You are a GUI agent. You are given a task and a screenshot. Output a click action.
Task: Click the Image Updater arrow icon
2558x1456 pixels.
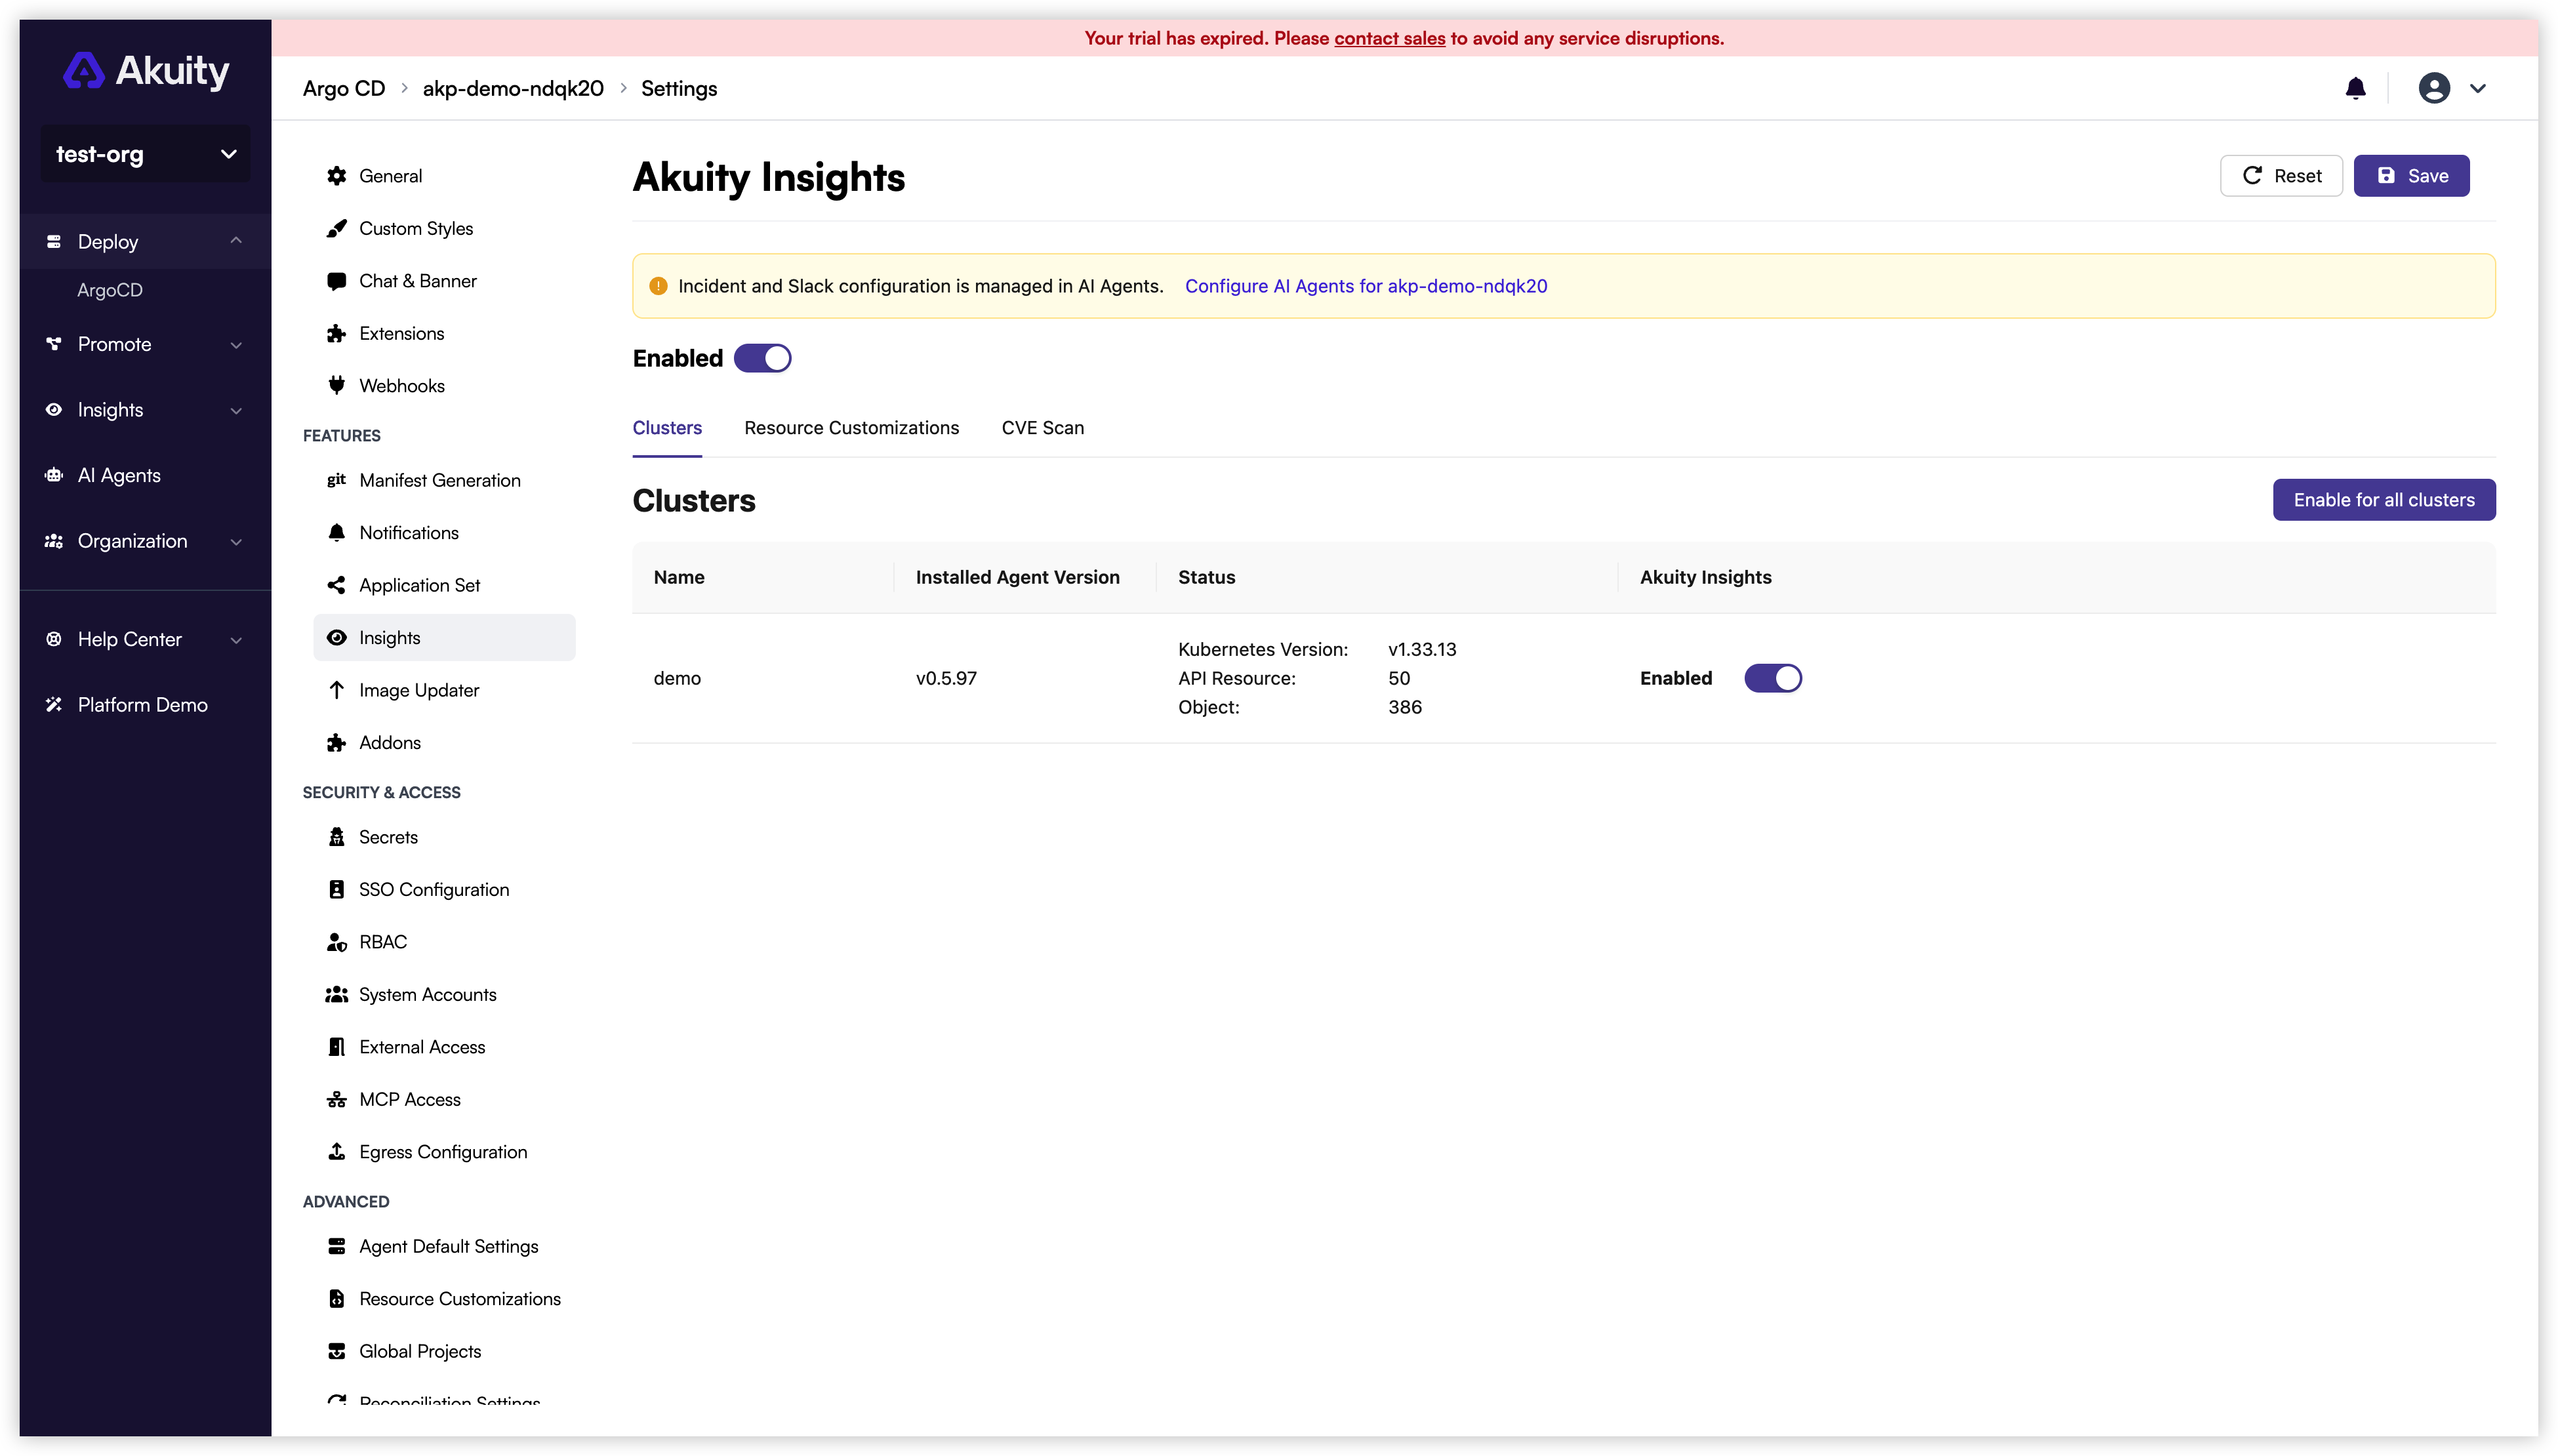pyautogui.click(x=337, y=690)
